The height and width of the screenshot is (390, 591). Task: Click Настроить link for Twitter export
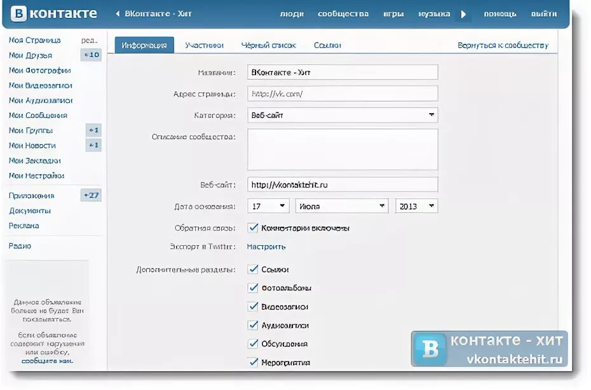[266, 246]
